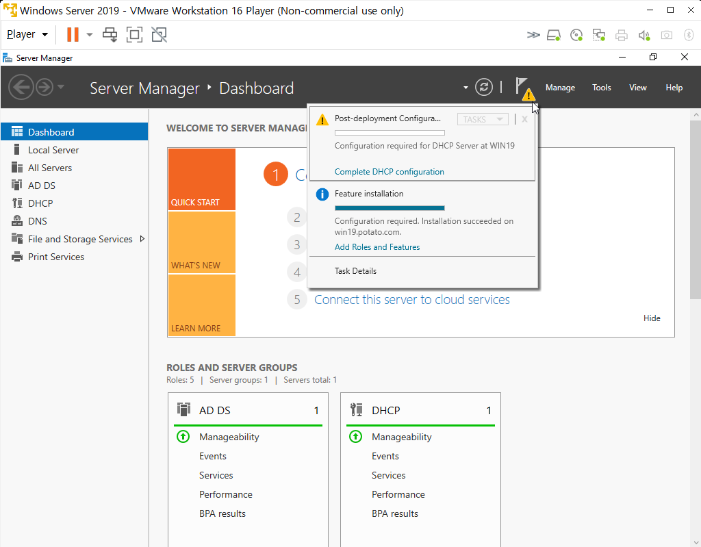Open the dropdown arrow left of refresh

pos(466,87)
